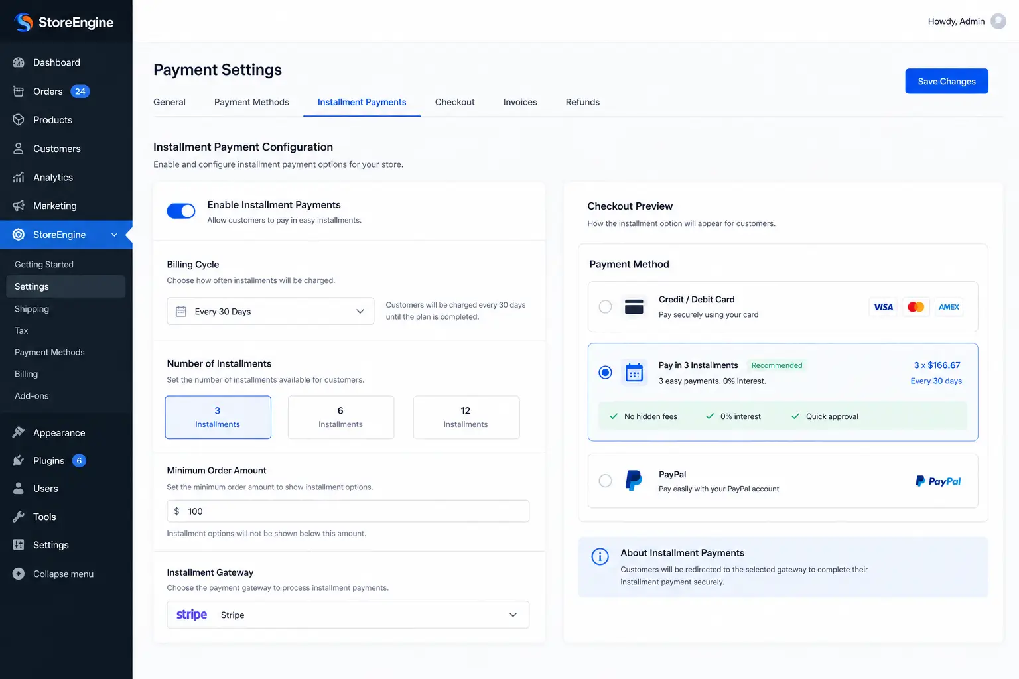Switch to the General tab
Screen dimensions: 1019x679
click(169, 102)
